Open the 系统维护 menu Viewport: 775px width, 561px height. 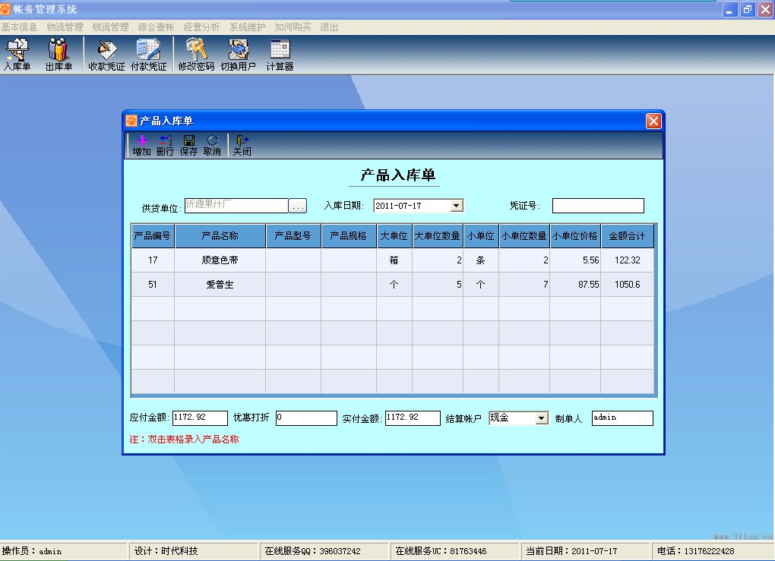tap(247, 27)
